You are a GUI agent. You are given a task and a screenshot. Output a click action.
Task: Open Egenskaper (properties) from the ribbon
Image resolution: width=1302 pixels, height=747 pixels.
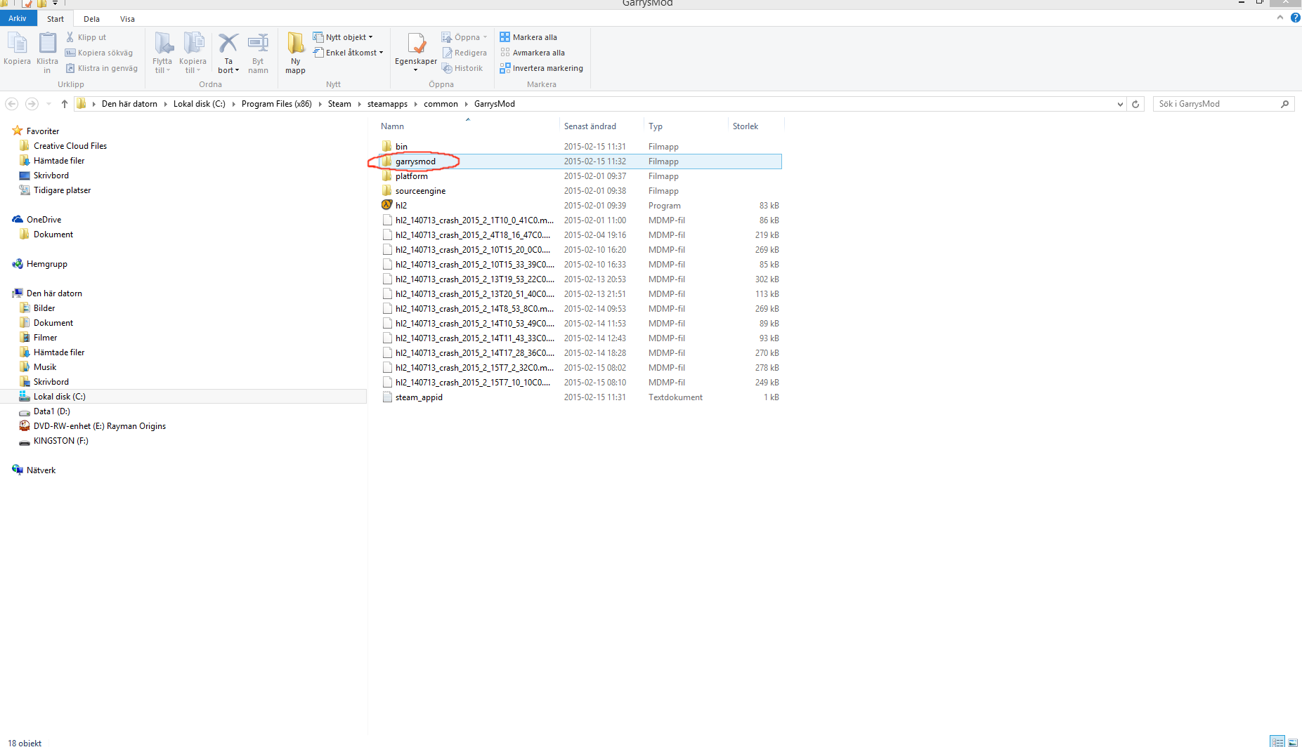416,53
